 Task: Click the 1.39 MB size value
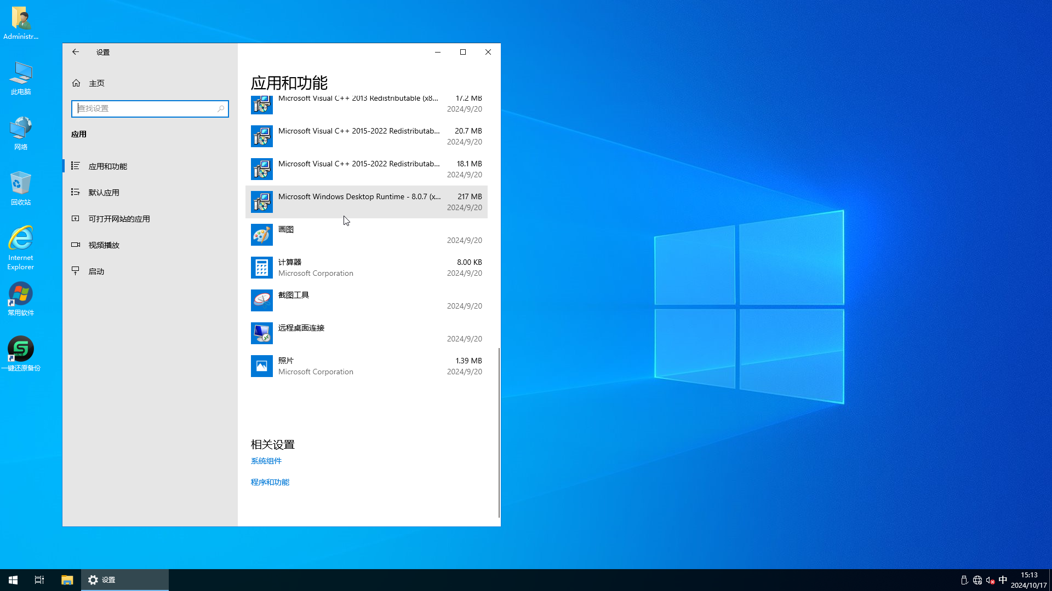point(468,361)
